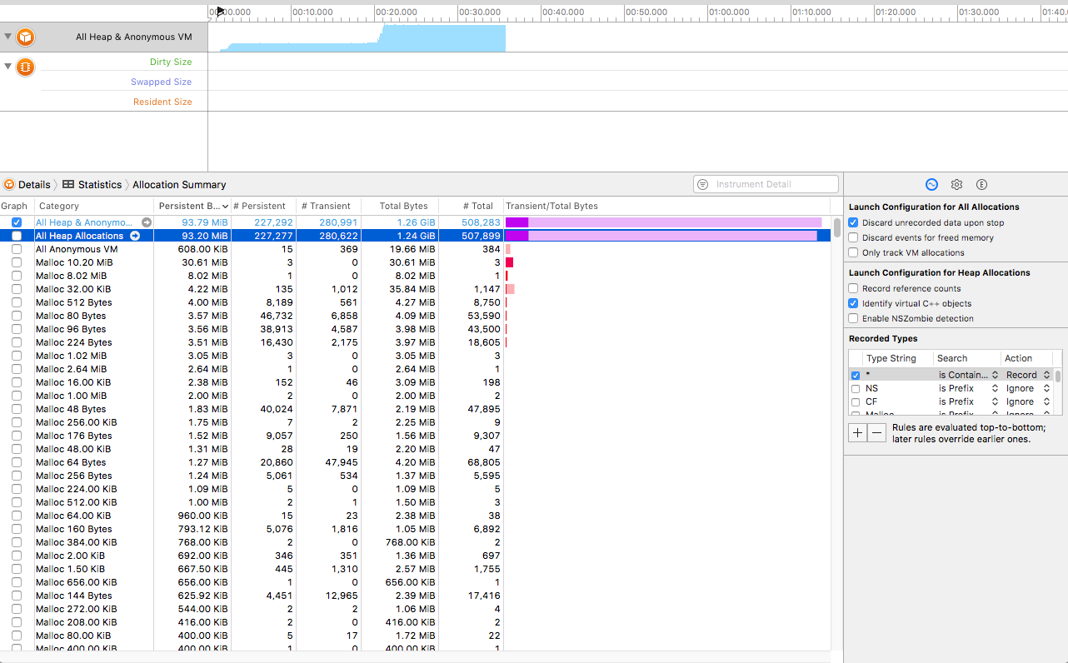Click the Instrument Detail filter field
1068x663 pixels.
(766, 184)
